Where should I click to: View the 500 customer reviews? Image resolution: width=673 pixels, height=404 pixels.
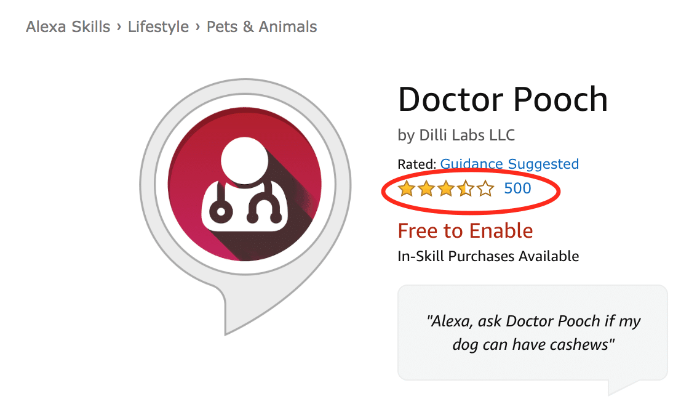[x=517, y=188]
